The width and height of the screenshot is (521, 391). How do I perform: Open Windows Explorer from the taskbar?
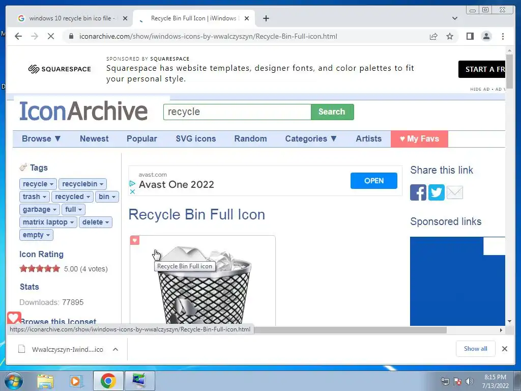(45, 381)
